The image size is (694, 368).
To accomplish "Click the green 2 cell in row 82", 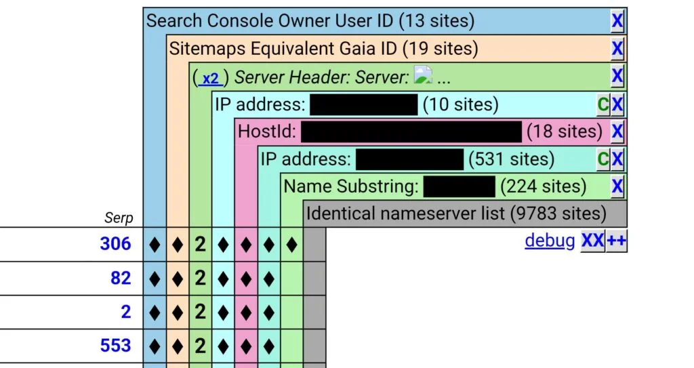I will pos(200,279).
